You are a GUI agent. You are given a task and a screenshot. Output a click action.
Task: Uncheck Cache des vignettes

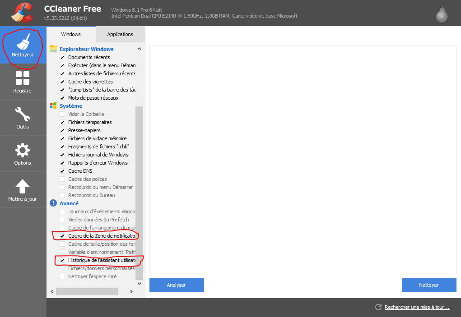[x=62, y=82]
